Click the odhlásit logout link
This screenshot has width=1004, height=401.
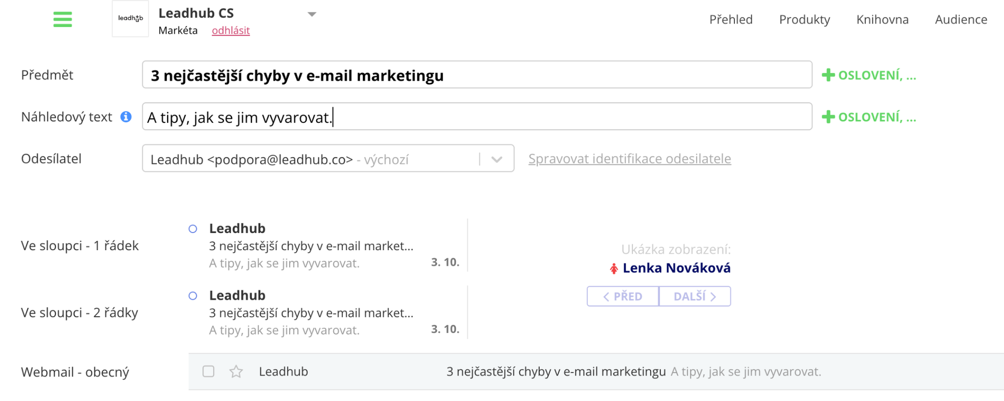pos(230,31)
